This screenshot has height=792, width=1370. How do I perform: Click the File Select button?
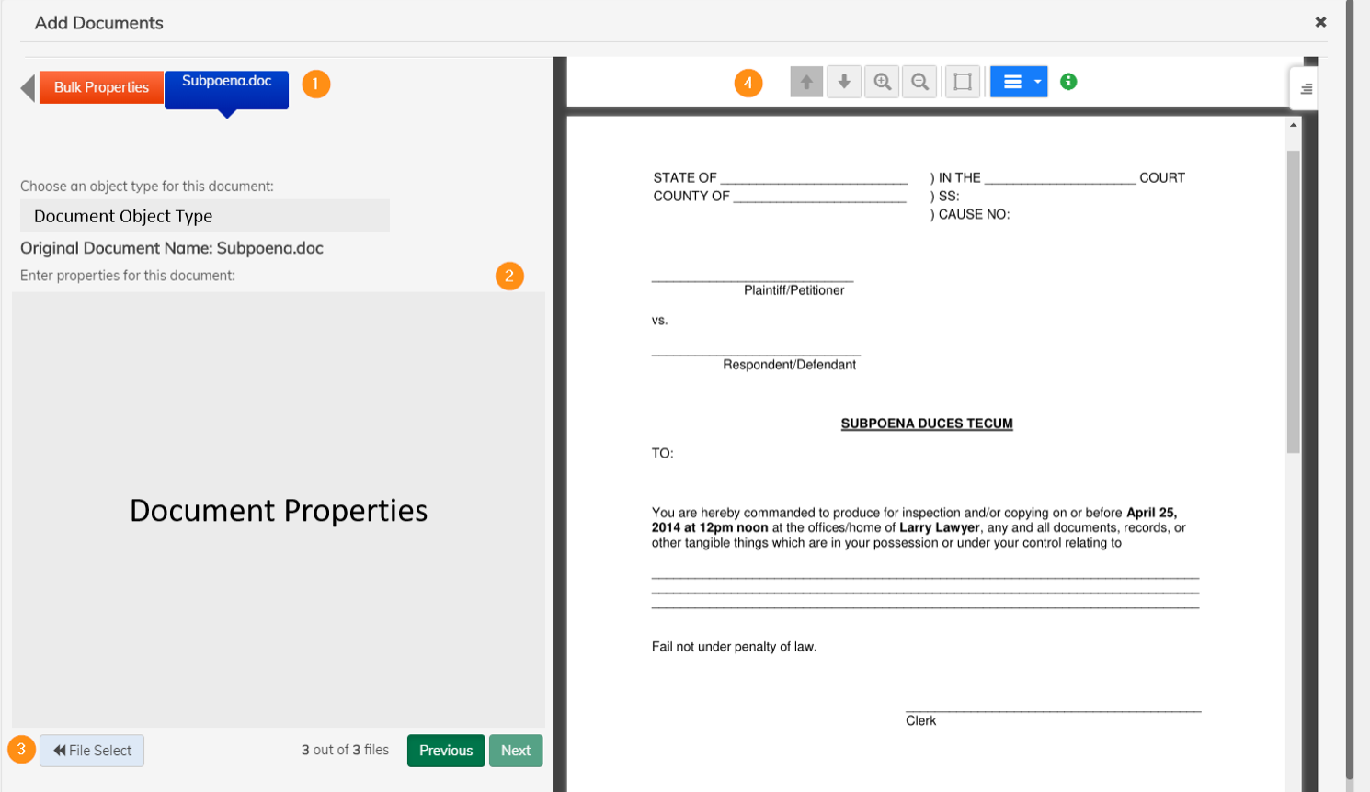tap(92, 751)
